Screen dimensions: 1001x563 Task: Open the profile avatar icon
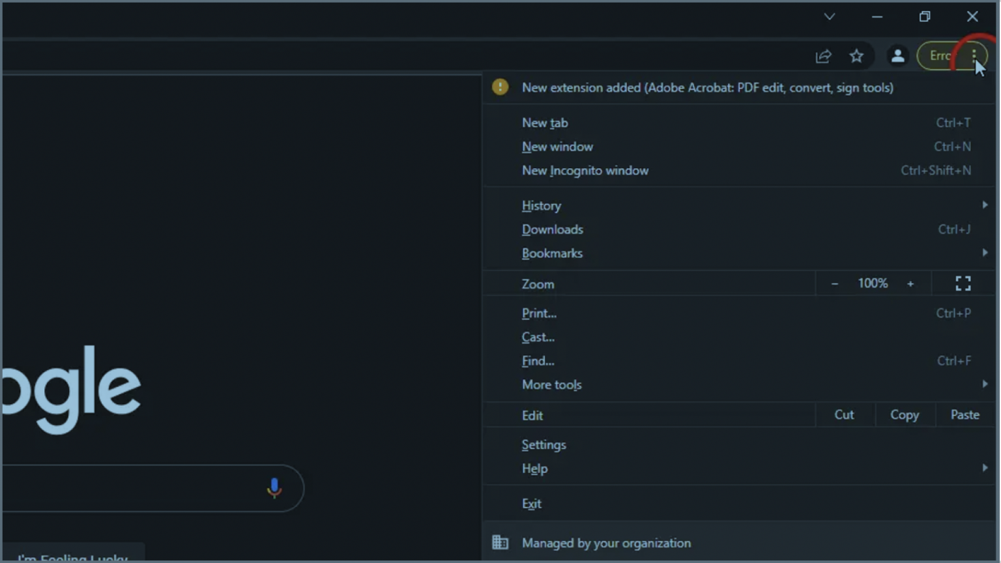click(897, 56)
